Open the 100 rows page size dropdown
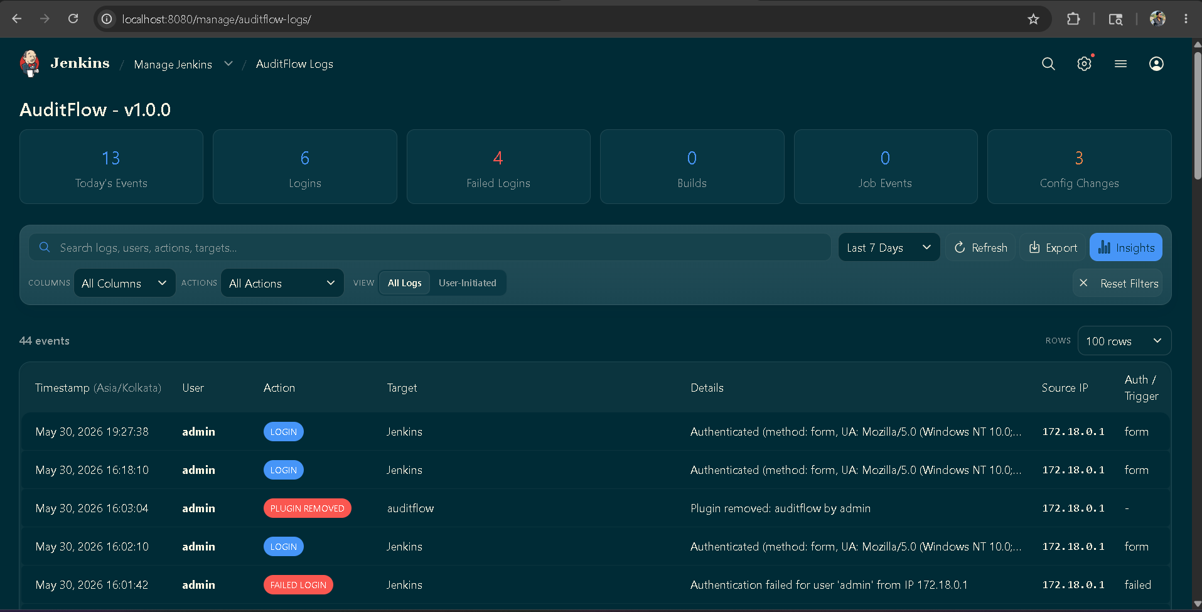 1124,341
